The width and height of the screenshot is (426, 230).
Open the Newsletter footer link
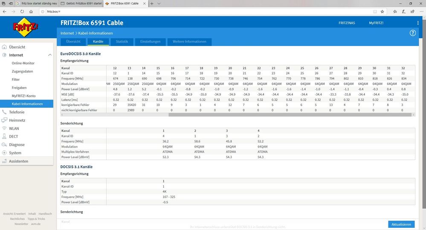click(21, 224)
